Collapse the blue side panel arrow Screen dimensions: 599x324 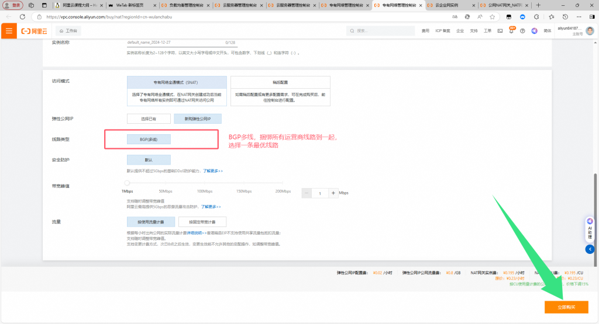pos(590,249)
